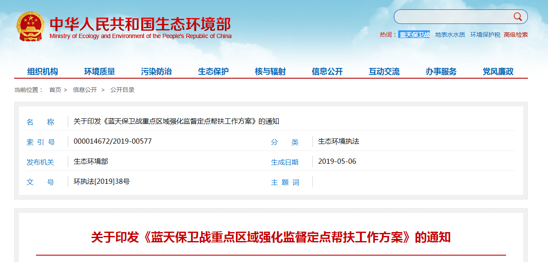The image size is (548, 262).
Task: Click the 生成日期 field label
Action: (x=285, y=162)
